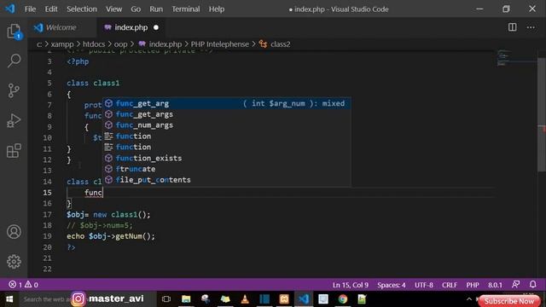Open the Explorer view in activity bar

pyautogui.click(x=14, y=32)
